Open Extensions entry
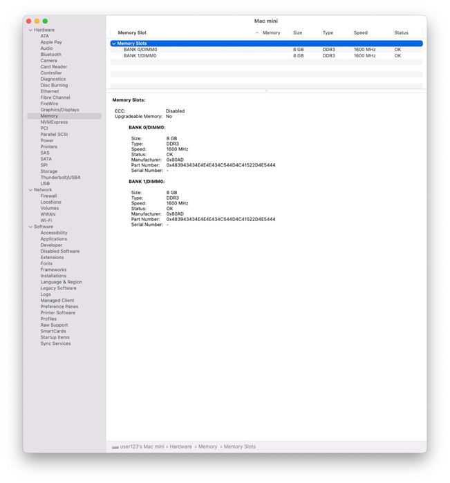Screen dimensions: 450x483 click(x=52, y=258)
